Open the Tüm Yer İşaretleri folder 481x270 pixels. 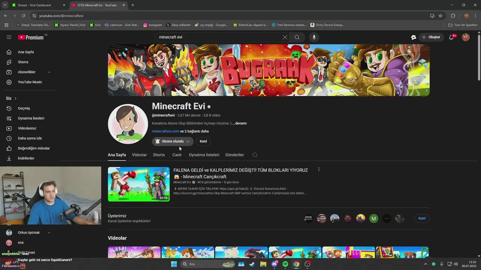point(463,25)
